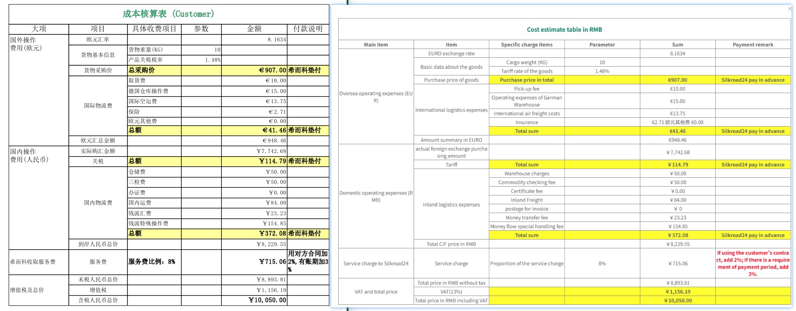Click the ¥10,050.00 total in English table
The height and width of the screenshot is (311, 796).
[677, 300]
